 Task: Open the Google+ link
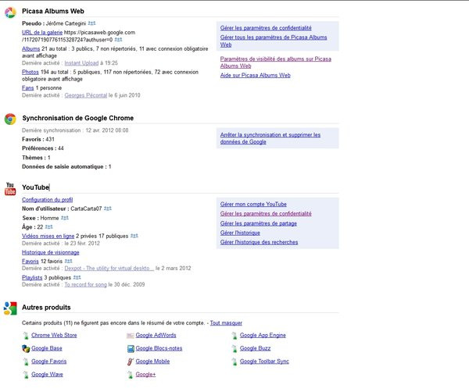[x=145, y=374]
